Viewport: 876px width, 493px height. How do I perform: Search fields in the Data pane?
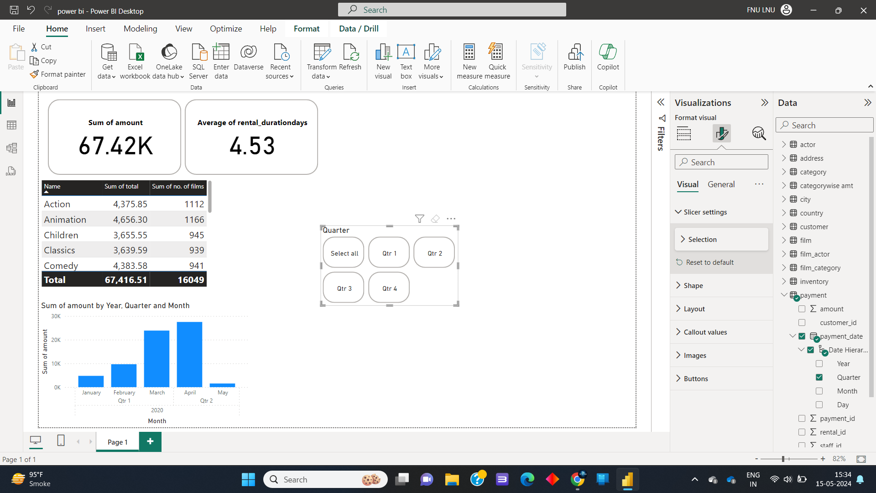tap(824, 125)
